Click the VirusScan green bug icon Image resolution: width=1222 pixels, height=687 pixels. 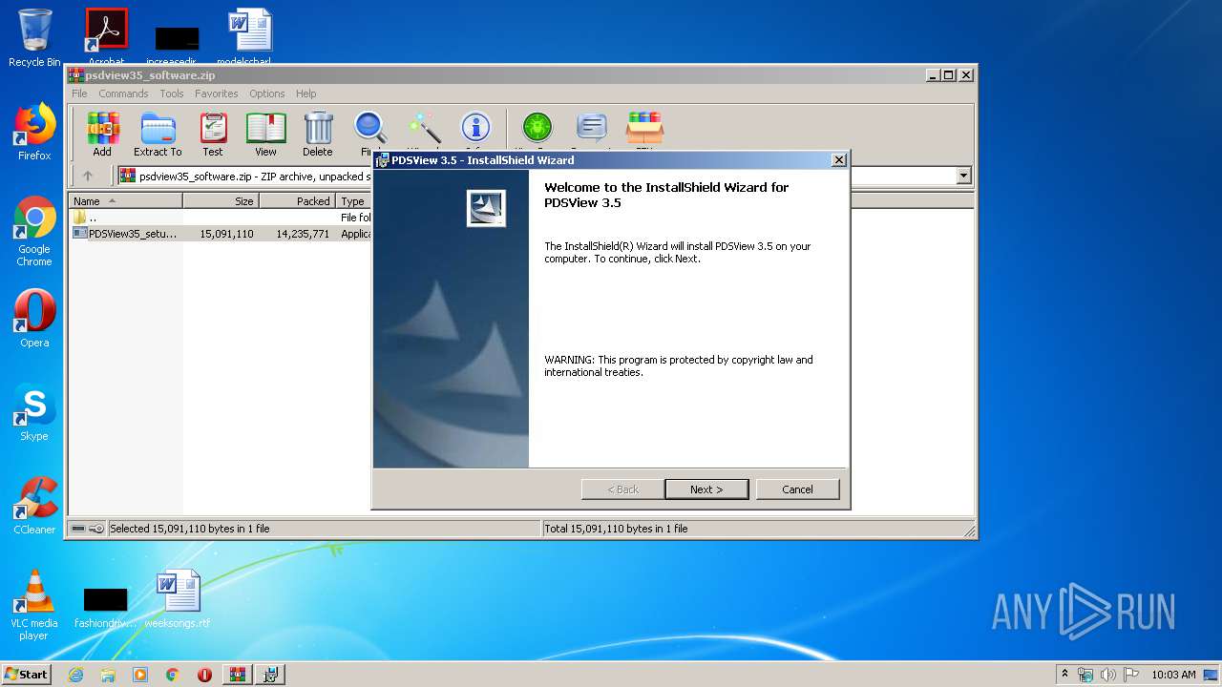coord(537,130)
